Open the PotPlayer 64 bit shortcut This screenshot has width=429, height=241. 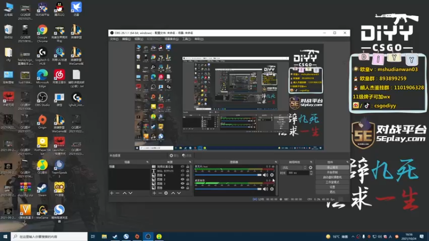[42, 146]
